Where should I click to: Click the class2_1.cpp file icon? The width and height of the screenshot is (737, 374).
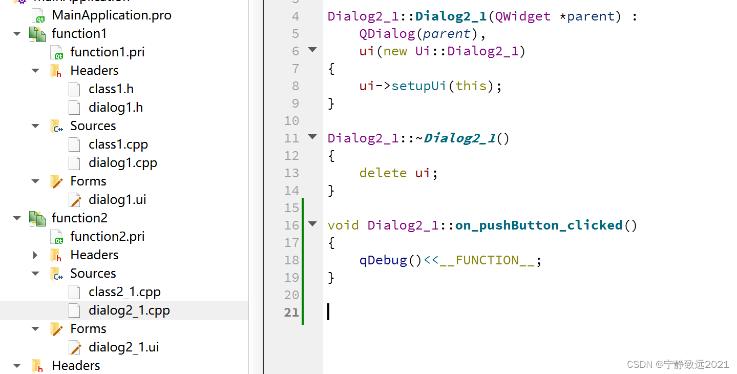pyautogui.click(x=74, y=292)
